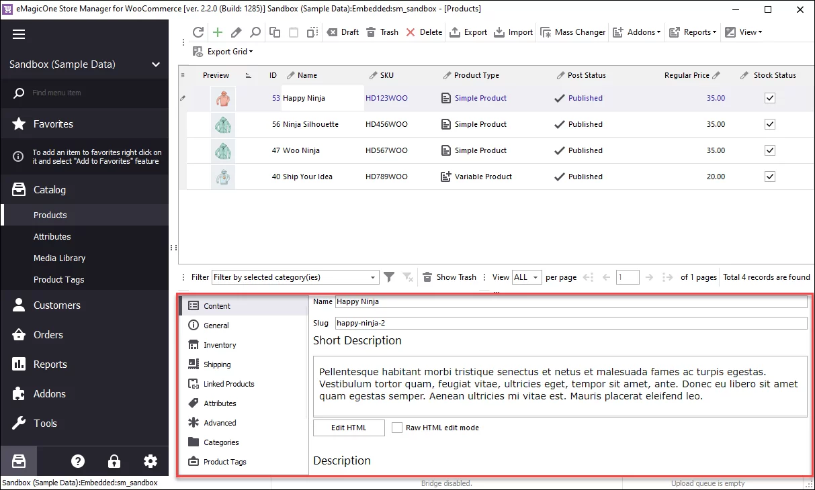
Task: Open the Categories tab in product editor
Action: [x=220, y=442]
